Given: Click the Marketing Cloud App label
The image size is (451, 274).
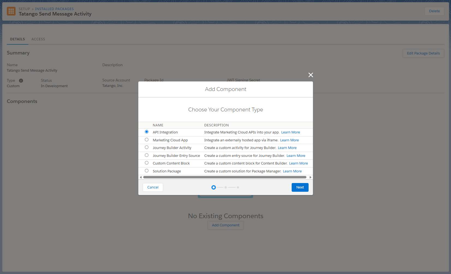Looking at the screenshot, I should coord(170,140).
